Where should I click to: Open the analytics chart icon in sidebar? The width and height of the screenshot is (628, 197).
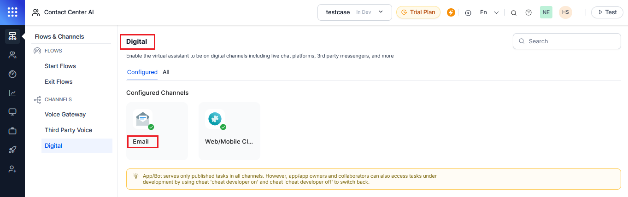pyautogui.click(x=12, y=93)
